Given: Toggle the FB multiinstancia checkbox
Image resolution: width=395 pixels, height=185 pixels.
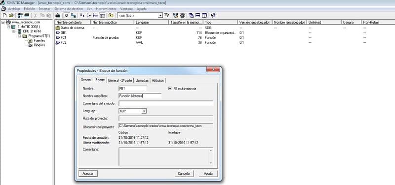Looking at the screenshot, I should [170, 89].
